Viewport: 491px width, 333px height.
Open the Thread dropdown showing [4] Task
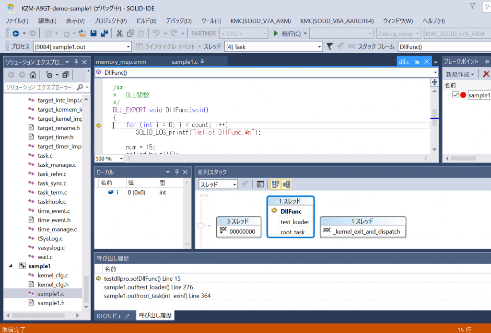click(319, 47)
